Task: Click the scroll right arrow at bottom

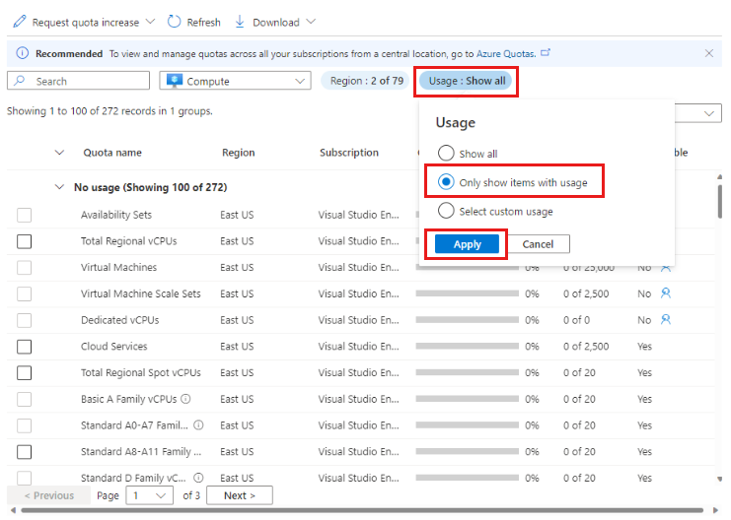Action: tap(715, 510)
